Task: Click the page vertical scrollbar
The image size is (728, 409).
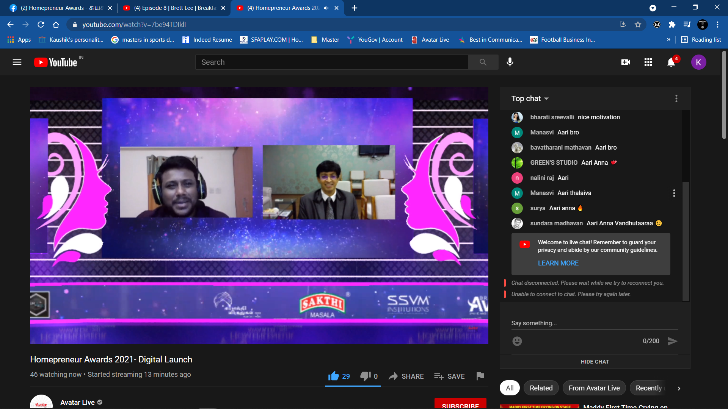Action: coord(724,95)
